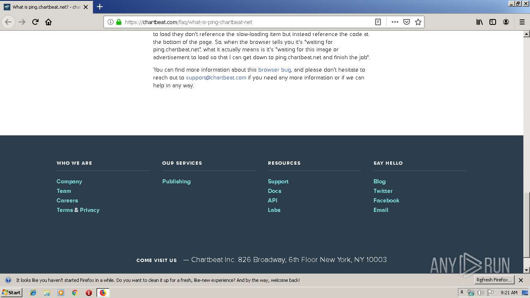This screenshot has width=530, height=298.
Task: Open the 'browser bug' link
Action: 275,70
